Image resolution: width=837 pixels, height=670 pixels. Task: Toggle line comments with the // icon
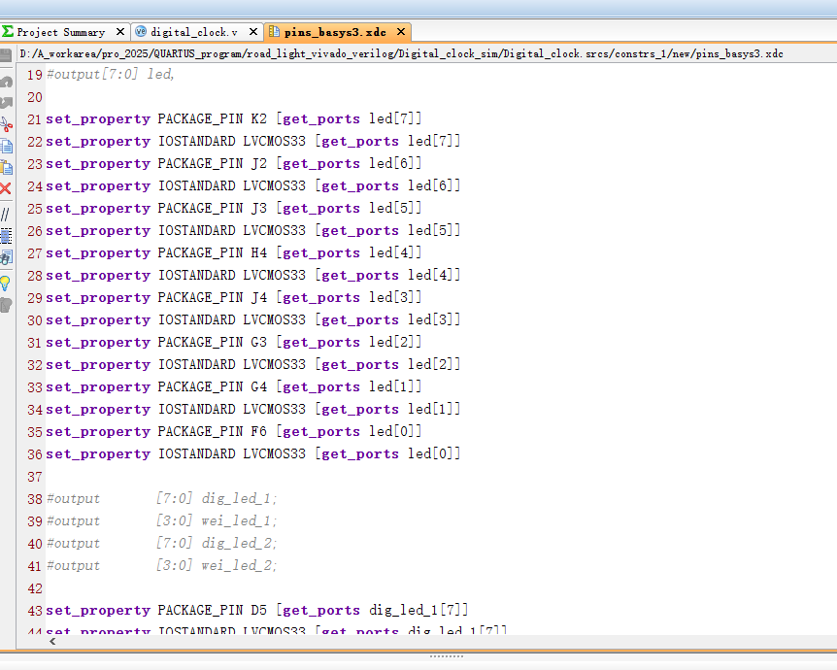coord(5,215)
